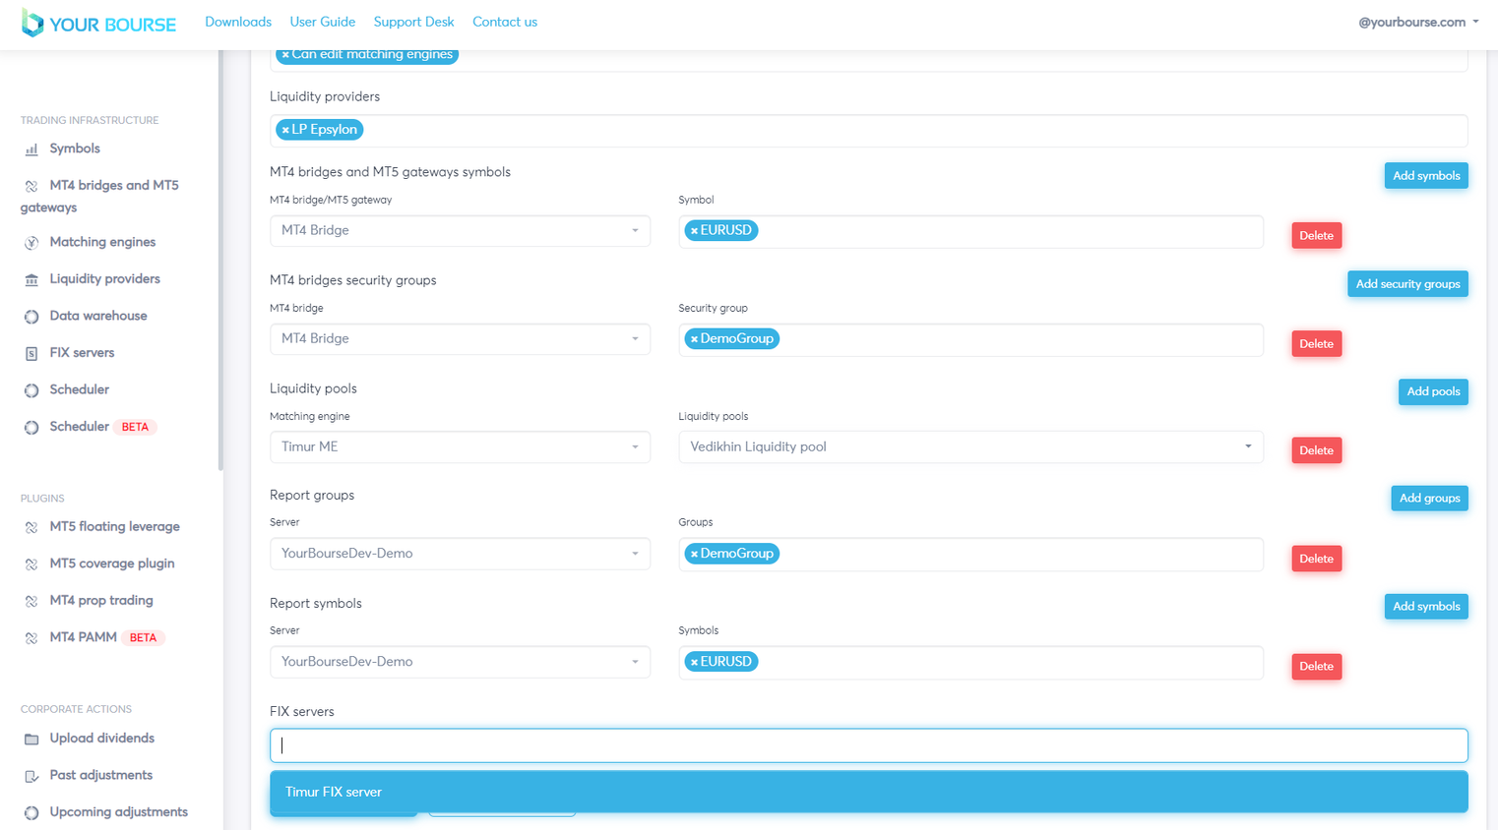Open MT5 floating leverage plugin
Viewport: 1498px width, 830px height.
click(114, 527)
